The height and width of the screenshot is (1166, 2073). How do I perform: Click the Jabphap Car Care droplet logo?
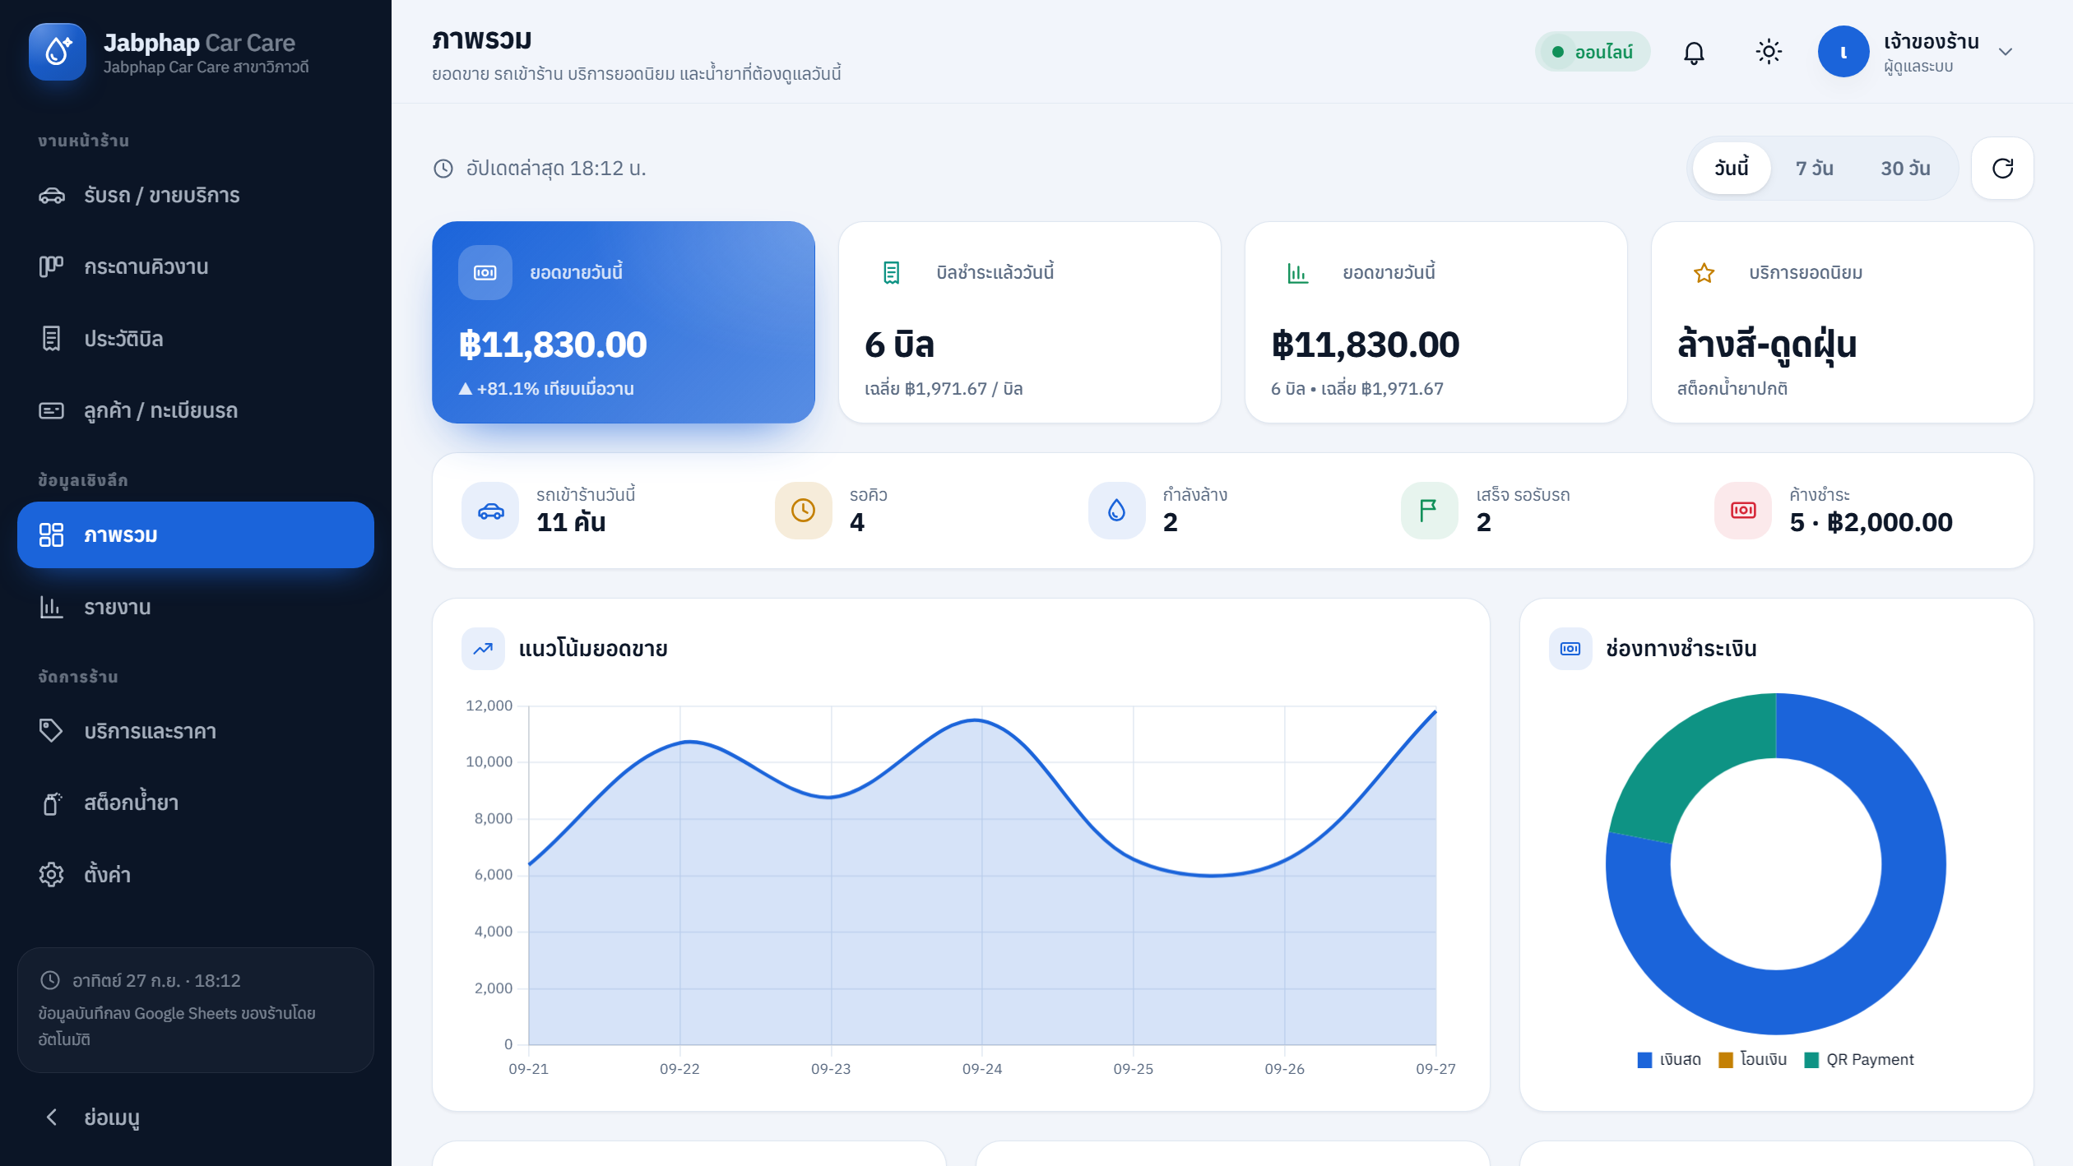pos(58,52)
